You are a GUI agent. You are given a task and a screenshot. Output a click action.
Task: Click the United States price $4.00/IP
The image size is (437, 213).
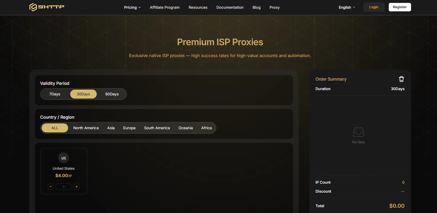(64, 175)
